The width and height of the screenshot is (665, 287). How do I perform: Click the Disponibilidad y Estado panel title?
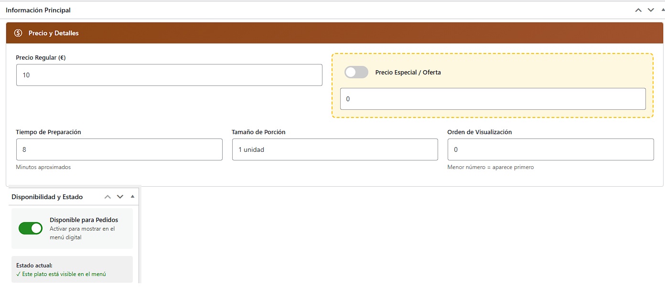pos(47,197)
